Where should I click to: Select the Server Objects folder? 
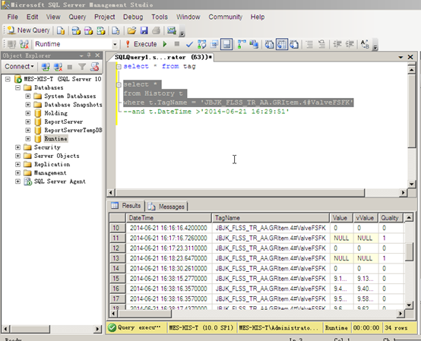(x=57, y=156)
